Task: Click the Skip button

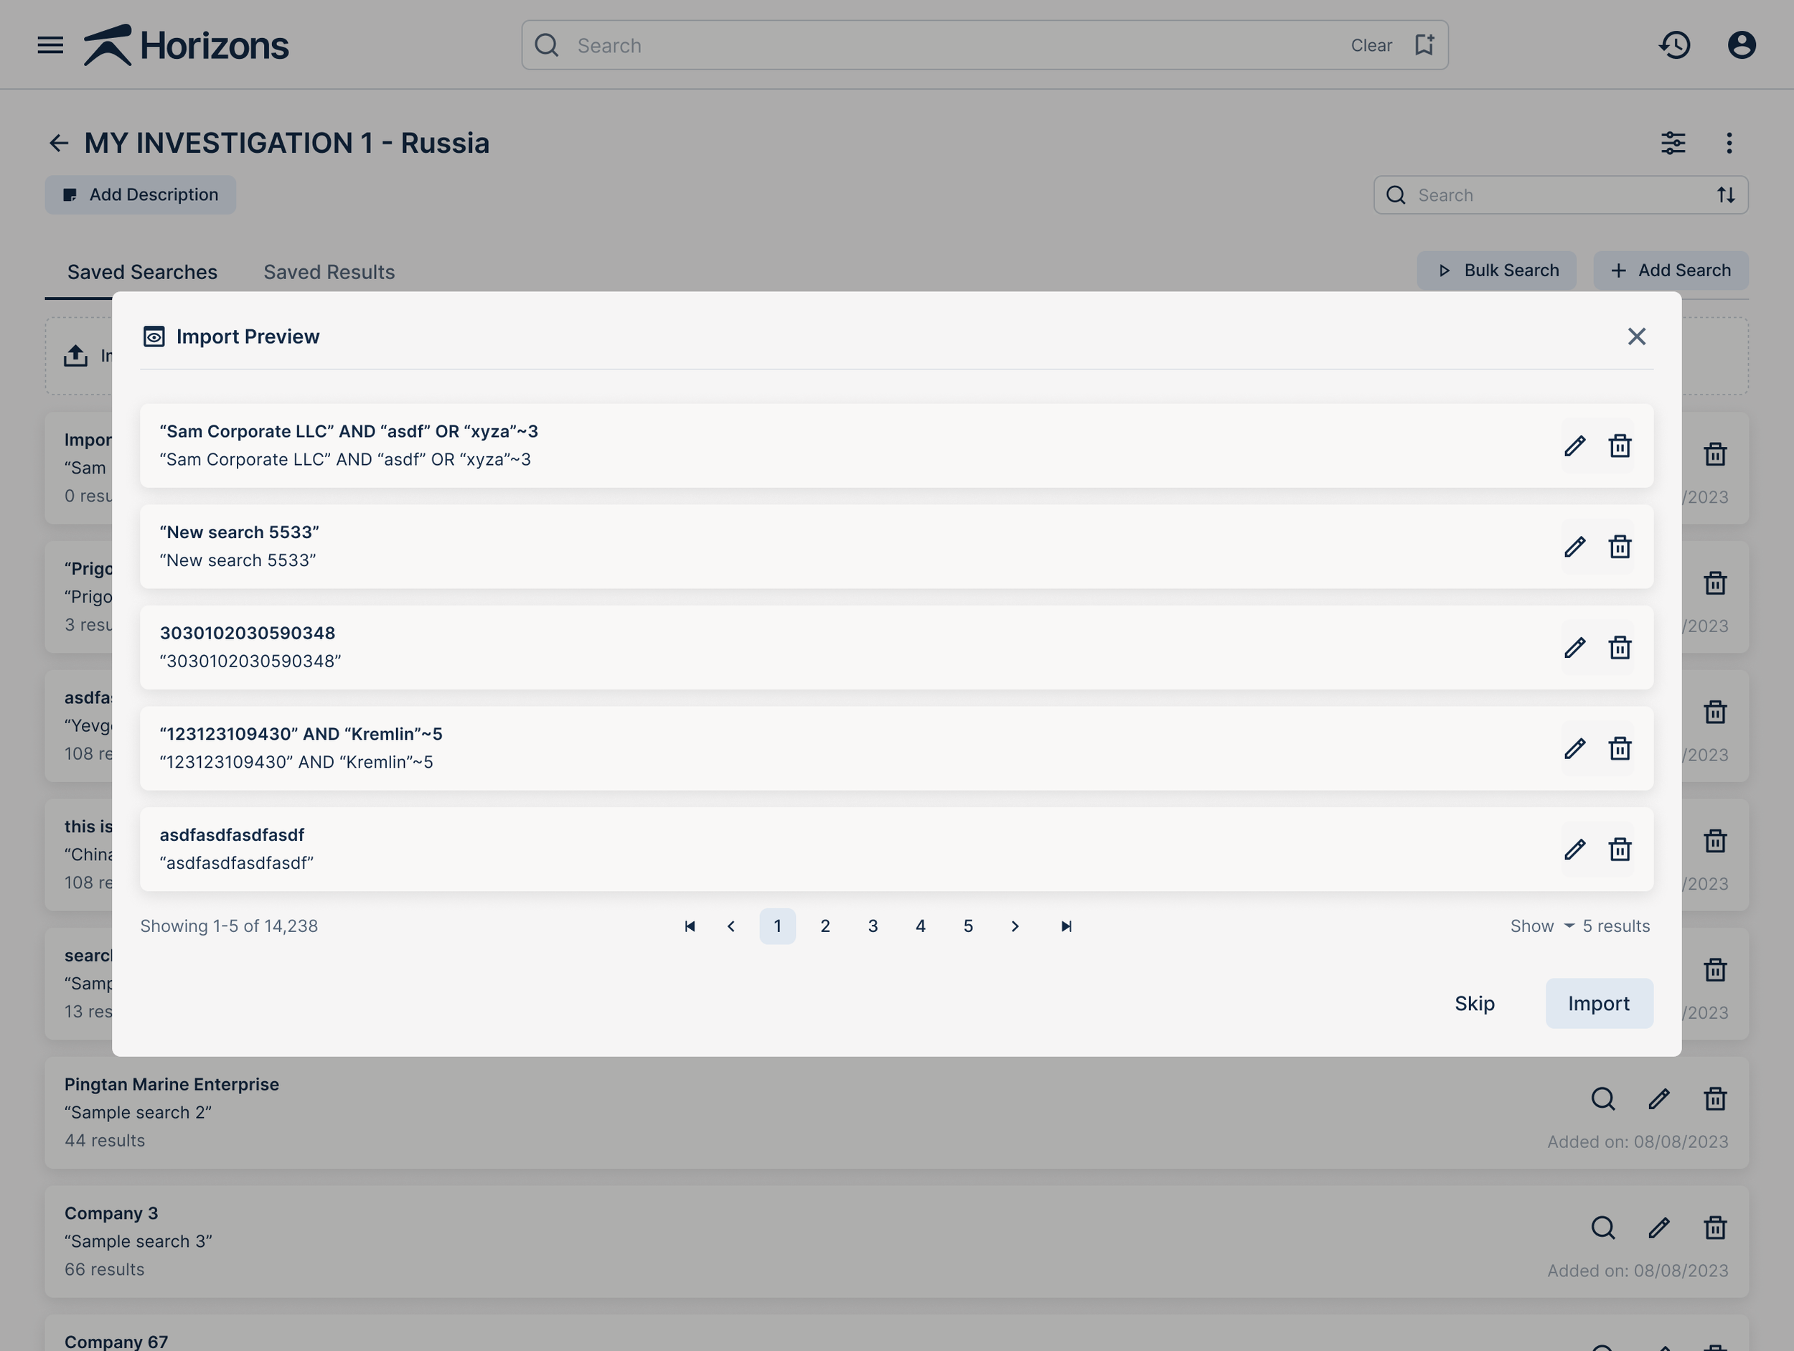Action: pos(1474,1003)
